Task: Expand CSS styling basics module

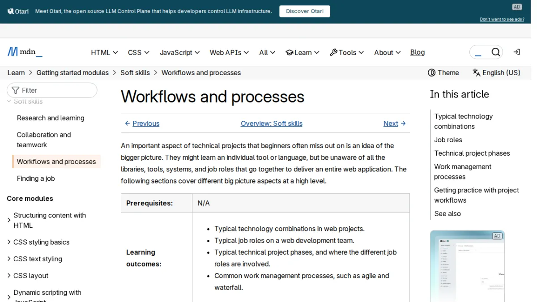Action: click(41, 242)
